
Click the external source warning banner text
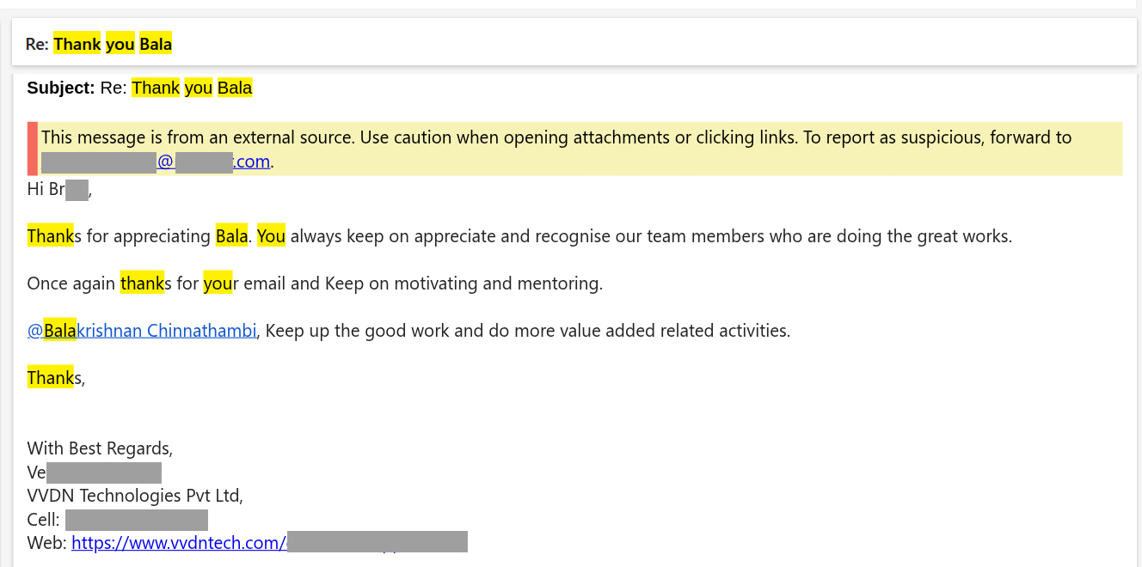click(x=556, y=138)
